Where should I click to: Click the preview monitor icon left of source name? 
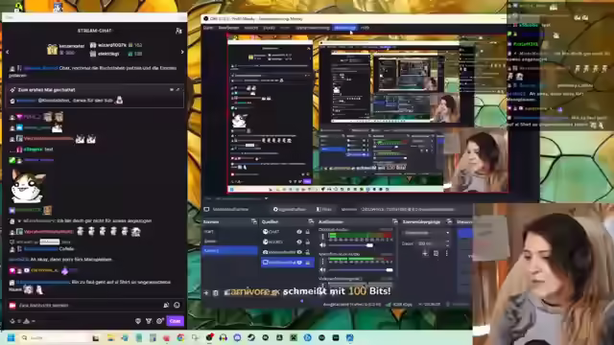207,209
